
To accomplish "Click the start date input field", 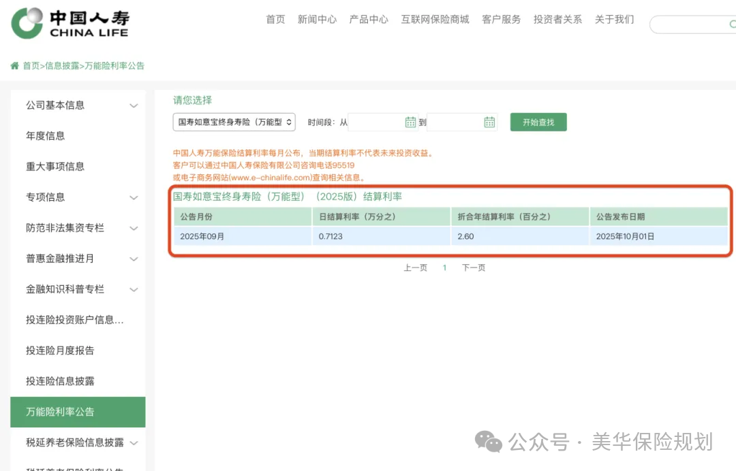I will (375, 122).
